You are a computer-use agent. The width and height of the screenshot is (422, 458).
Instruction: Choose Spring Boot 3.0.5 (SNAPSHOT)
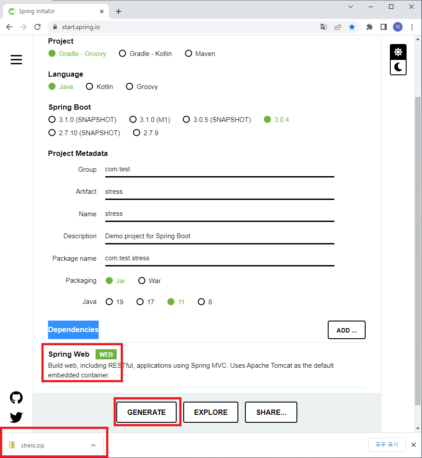coord(217,119)
